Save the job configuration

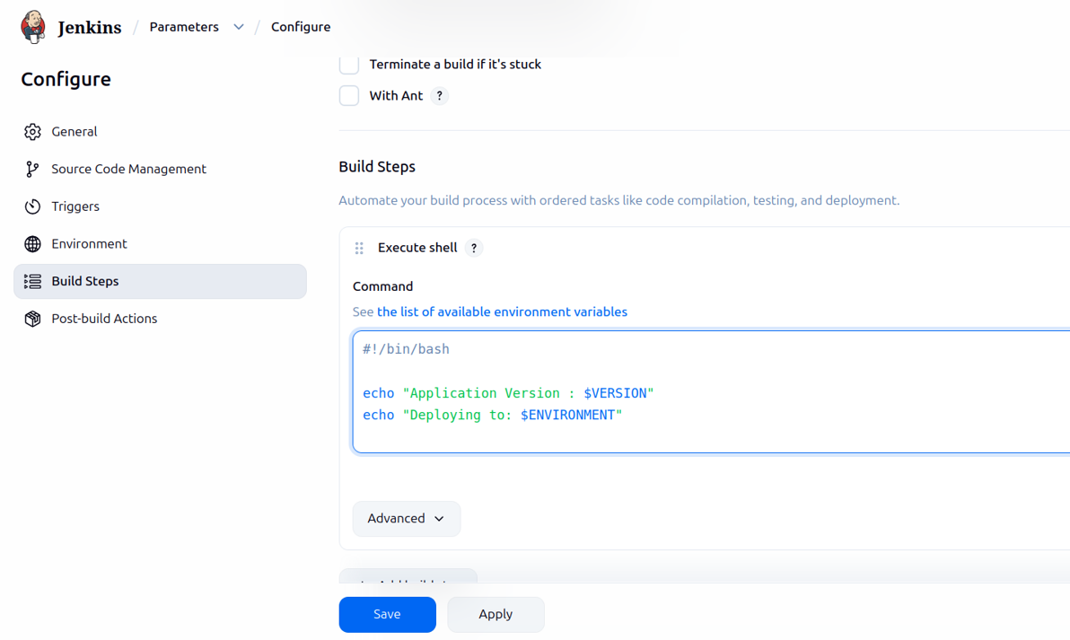pyautogui.click(x=387, y=614)
